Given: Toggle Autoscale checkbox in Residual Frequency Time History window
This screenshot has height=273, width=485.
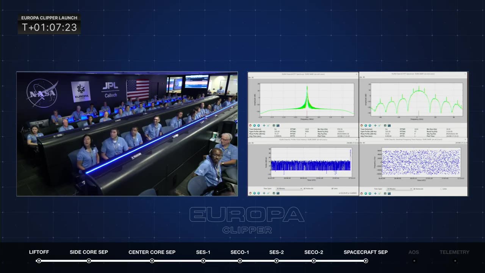Looking at the screenshot, I should click(x=415, y=189).
